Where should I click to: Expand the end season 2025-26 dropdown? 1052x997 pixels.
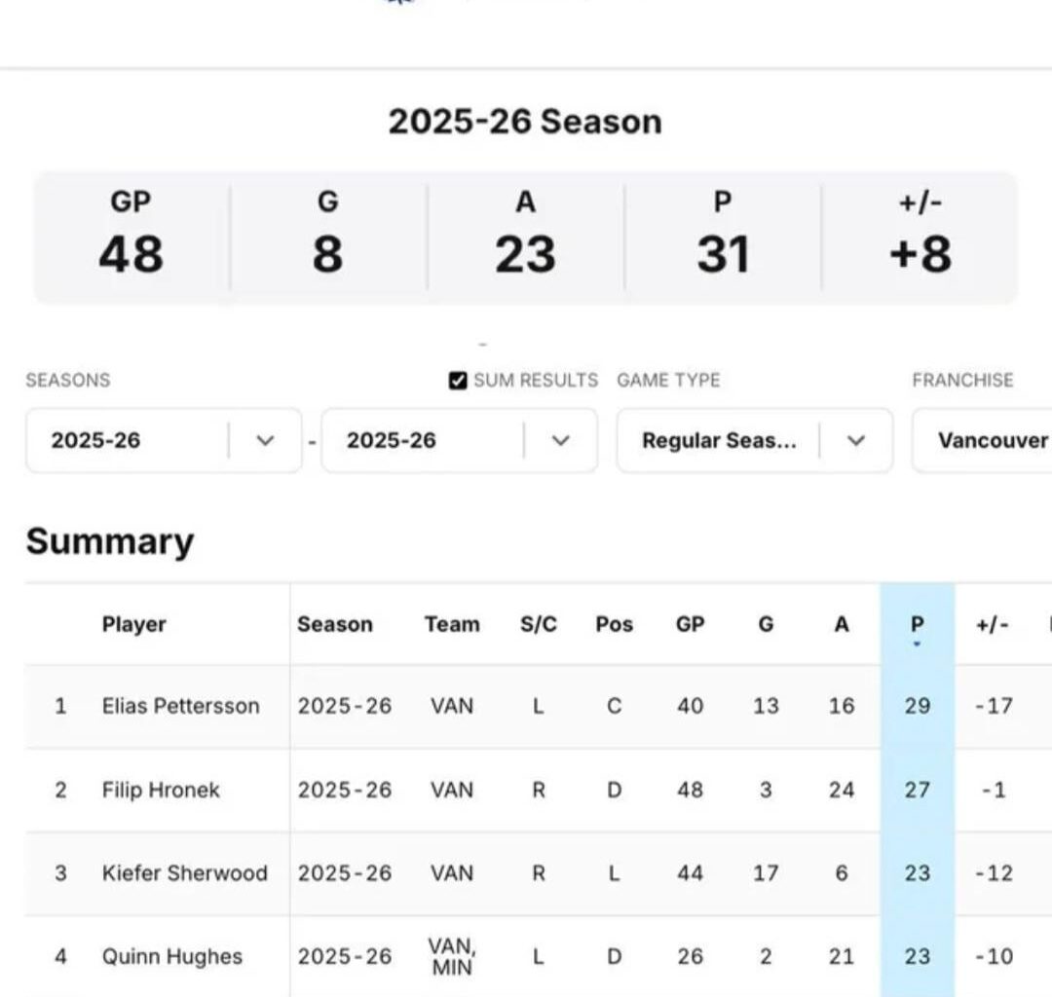tap(459, 440)
